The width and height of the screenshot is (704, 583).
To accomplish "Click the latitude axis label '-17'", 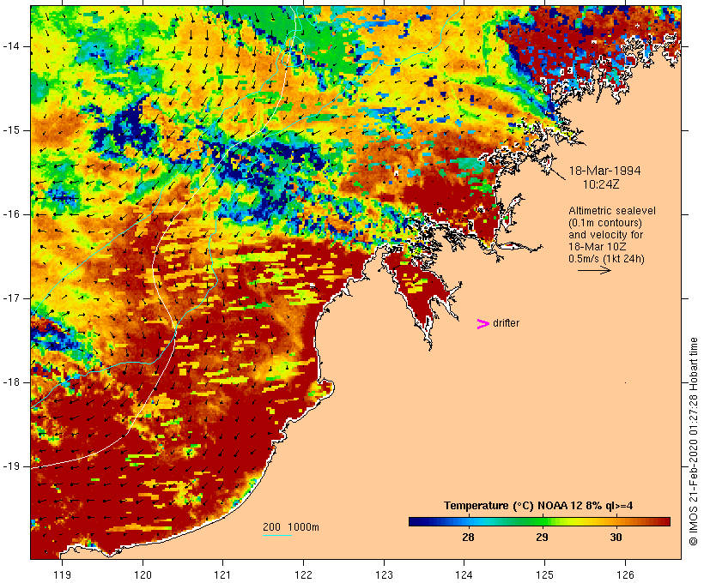I will (x=11, y=298).
